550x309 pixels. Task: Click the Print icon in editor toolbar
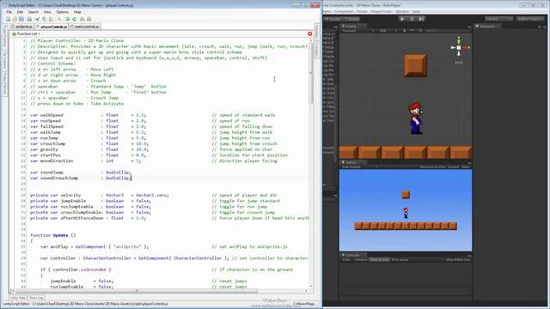click(x=29, y=19)
